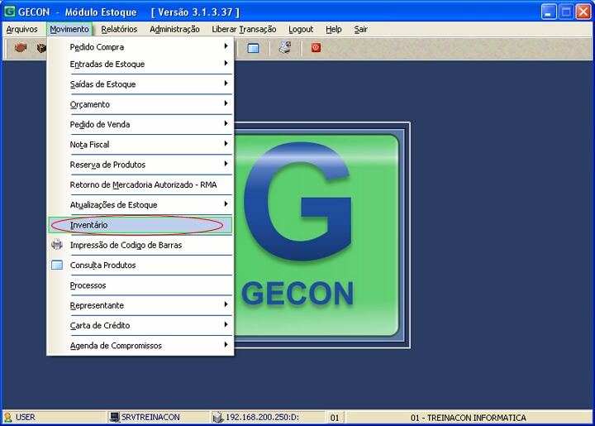Click the user icon in the status bar
This screenshot has height=426, width=595.
coord(7,417)
